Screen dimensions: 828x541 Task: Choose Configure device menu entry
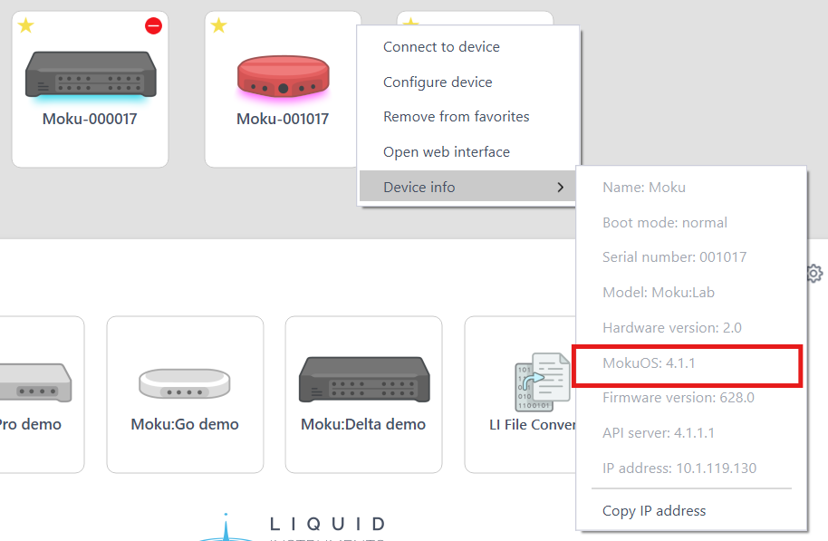point(437,82)
